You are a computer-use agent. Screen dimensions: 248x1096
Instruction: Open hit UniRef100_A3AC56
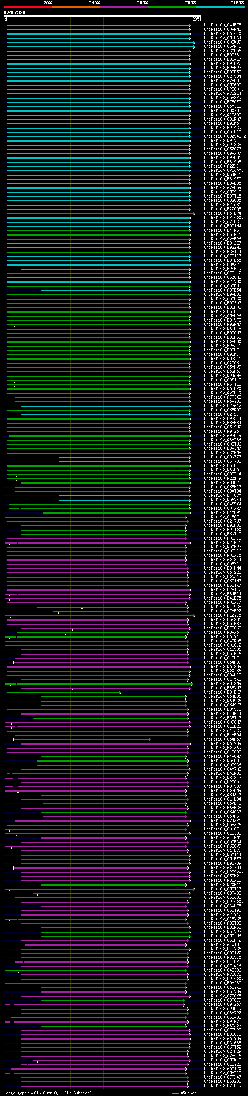pos(222,51)
